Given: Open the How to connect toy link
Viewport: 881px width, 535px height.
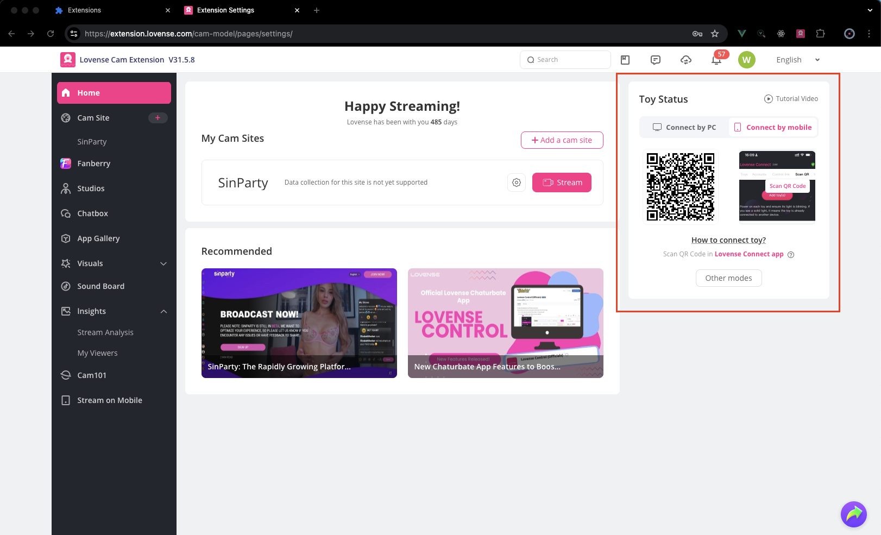Looking at the screenshot, I should (x=728, y=240).
